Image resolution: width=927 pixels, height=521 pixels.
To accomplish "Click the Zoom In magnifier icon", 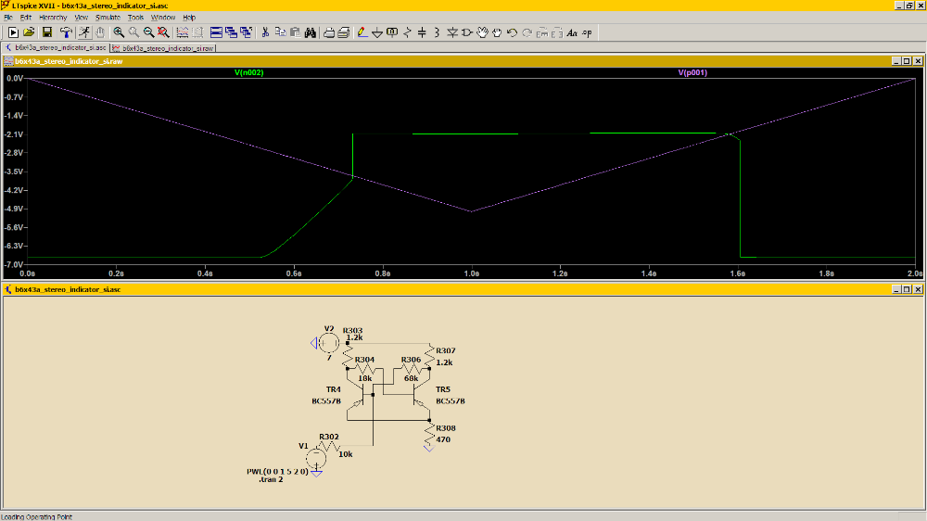I will click(x=119, y=32).
